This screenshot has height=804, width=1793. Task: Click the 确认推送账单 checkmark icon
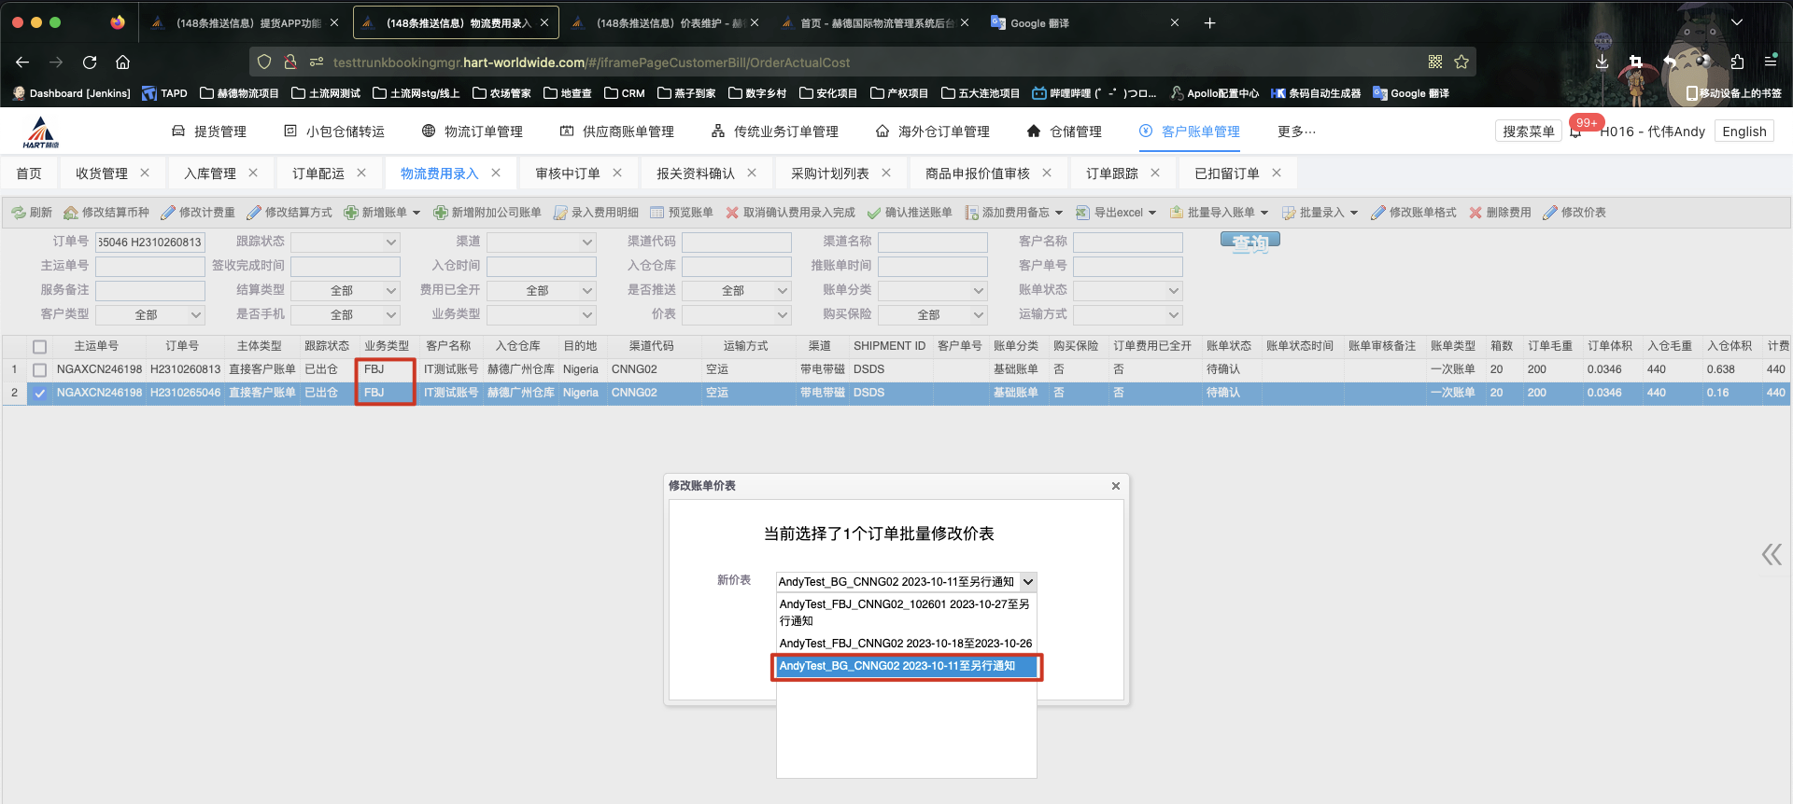click(874, 213)
